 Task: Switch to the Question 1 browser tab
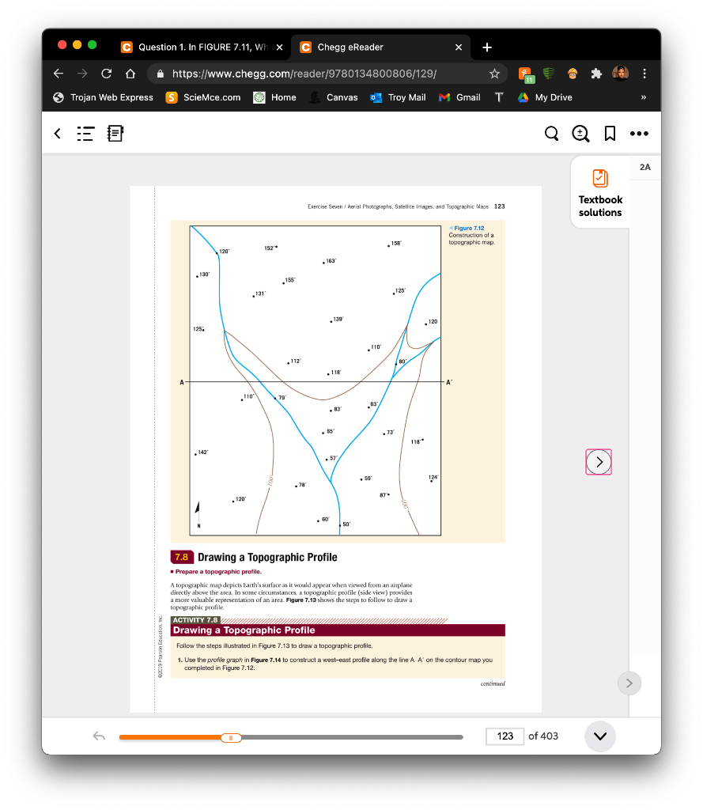pos(199,47)
